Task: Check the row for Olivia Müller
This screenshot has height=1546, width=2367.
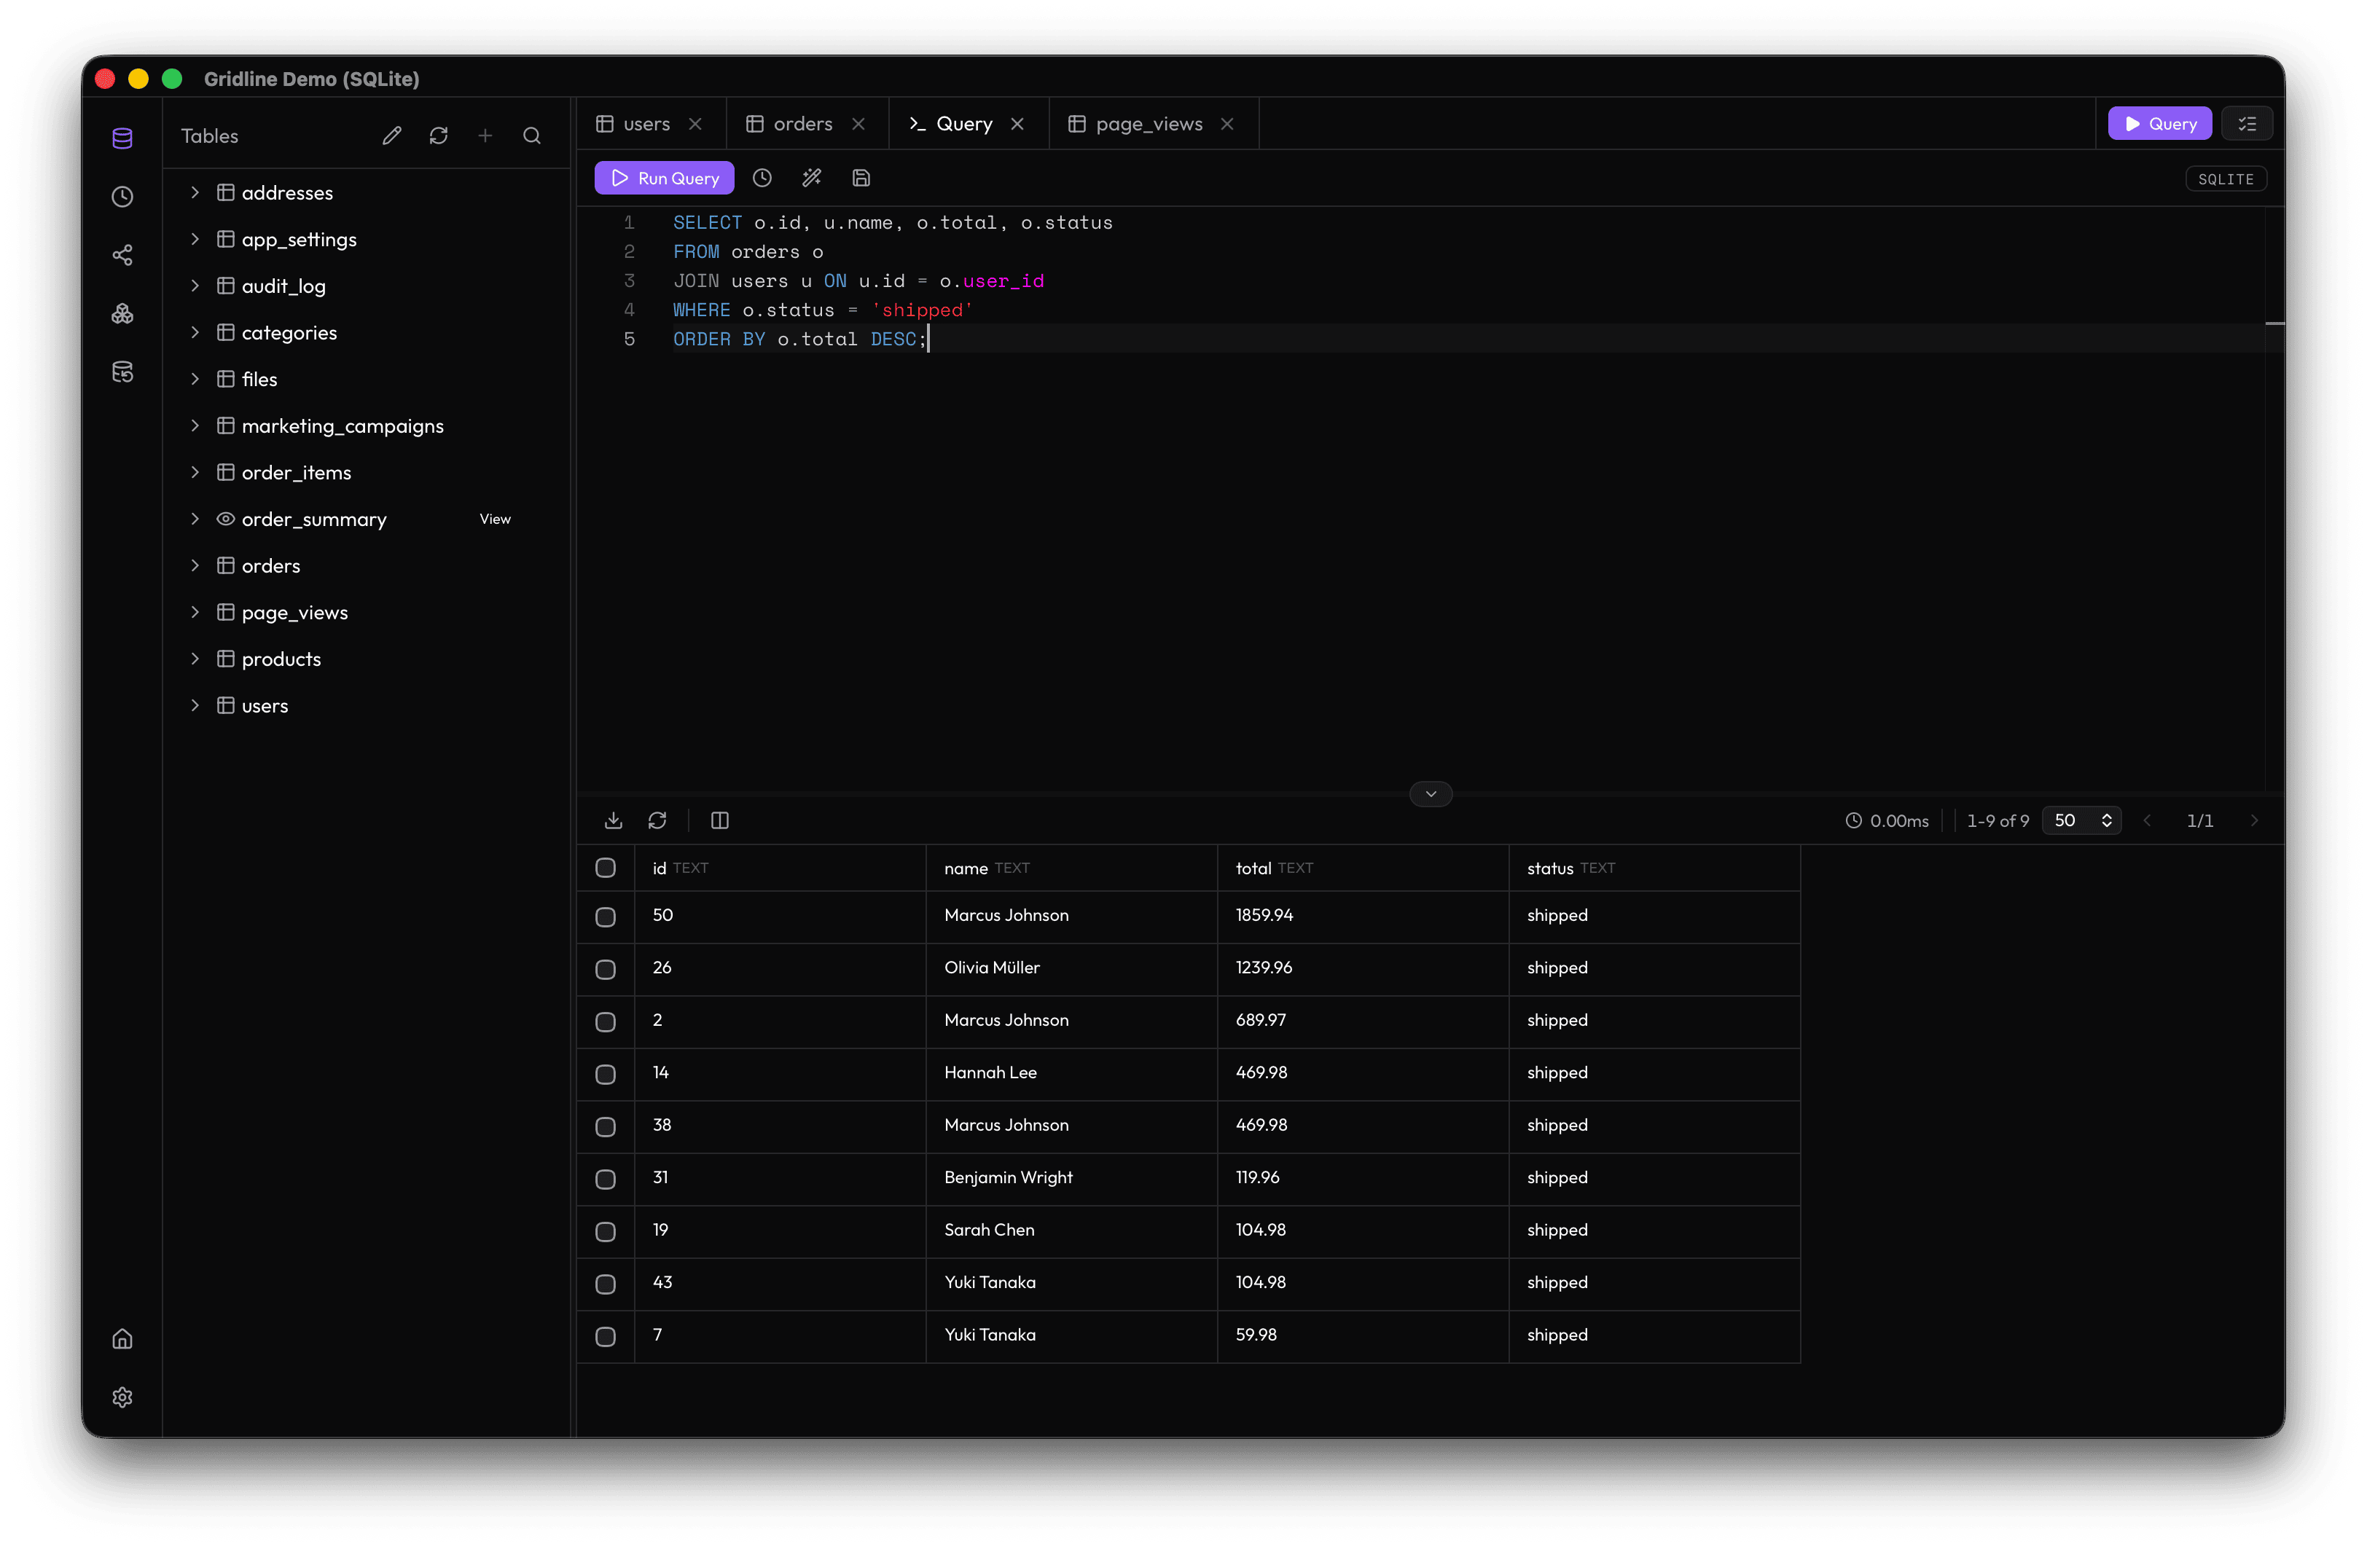Action: 606,970
